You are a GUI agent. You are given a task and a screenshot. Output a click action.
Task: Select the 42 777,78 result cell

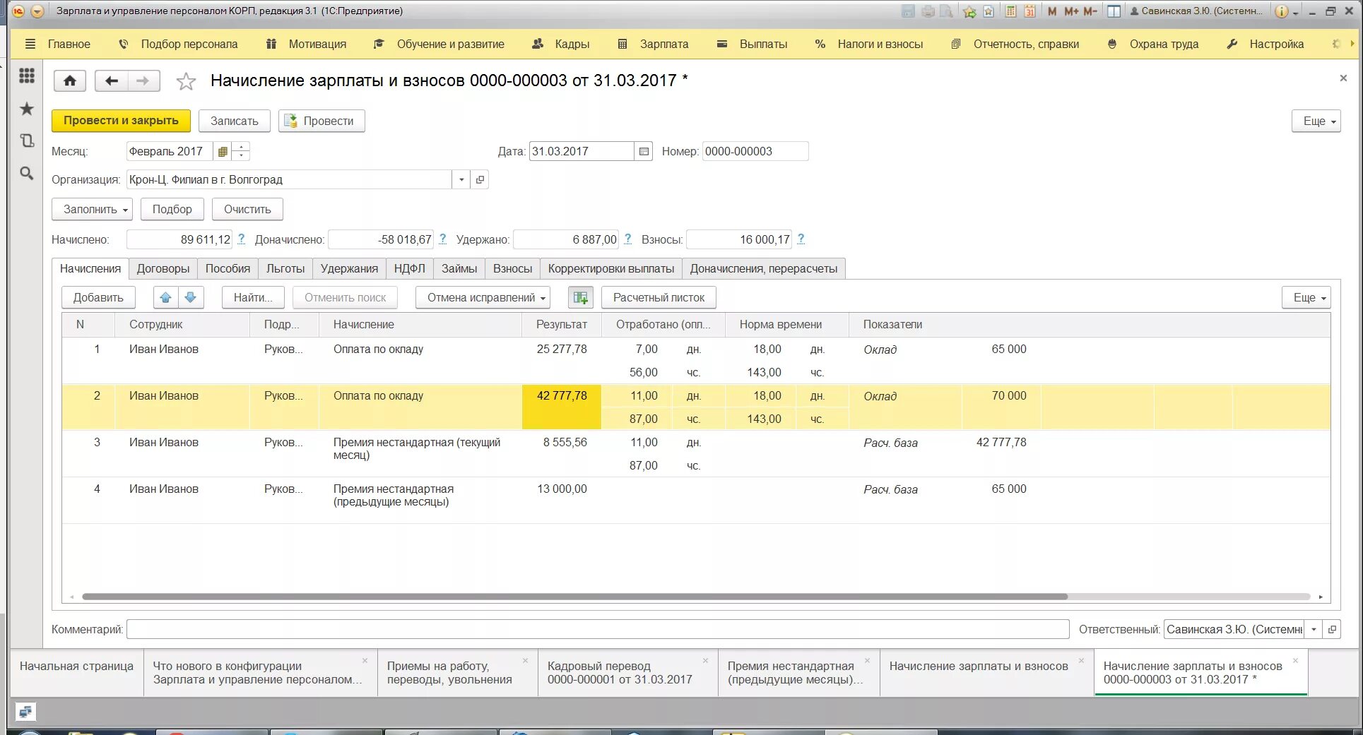point(562,407)
